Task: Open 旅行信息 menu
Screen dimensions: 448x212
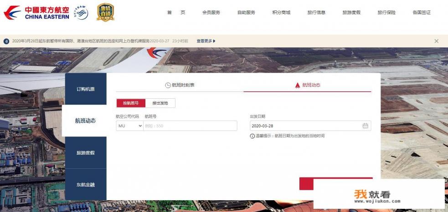Action: click(x=316, y=13)
